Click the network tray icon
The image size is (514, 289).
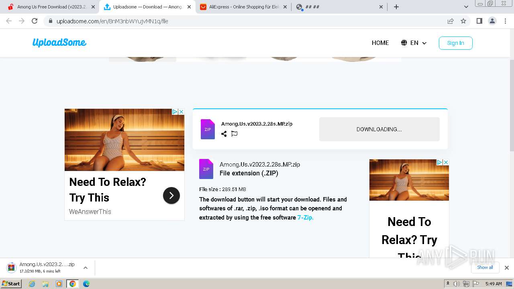pyautogui.click(x=466, y=284)
